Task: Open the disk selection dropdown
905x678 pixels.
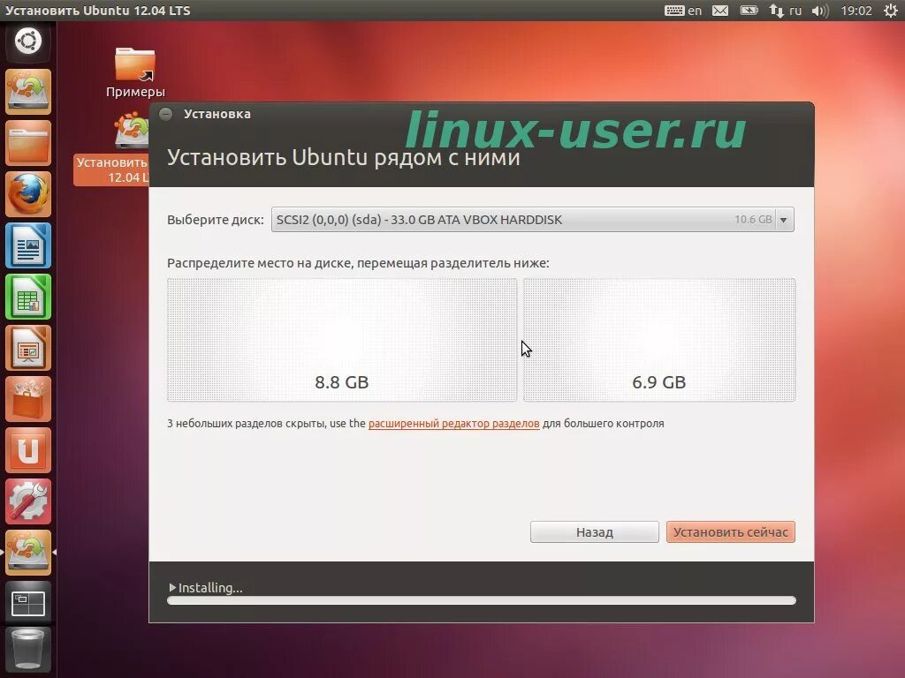Action: [532, 219]
